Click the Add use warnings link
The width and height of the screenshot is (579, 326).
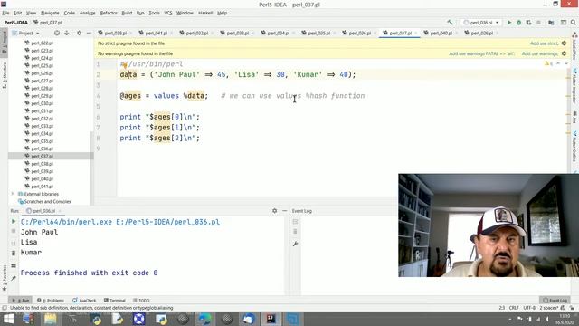click(540, 53)
